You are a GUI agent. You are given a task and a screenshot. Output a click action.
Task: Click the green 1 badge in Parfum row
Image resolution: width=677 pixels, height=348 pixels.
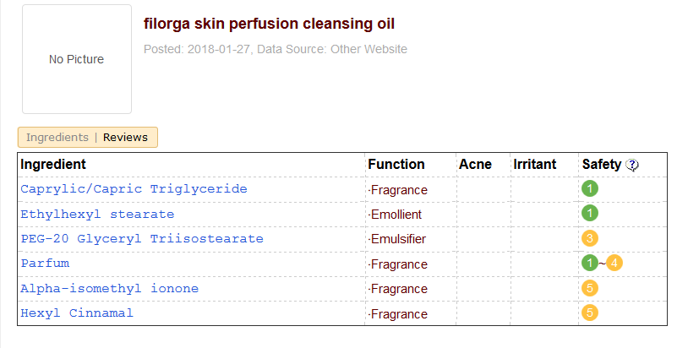(590, 264)
